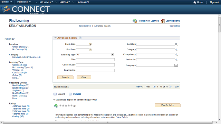Click the Advanced Search help icon
The width and height of the screenshot is (221, 124).
pos(80,38)
